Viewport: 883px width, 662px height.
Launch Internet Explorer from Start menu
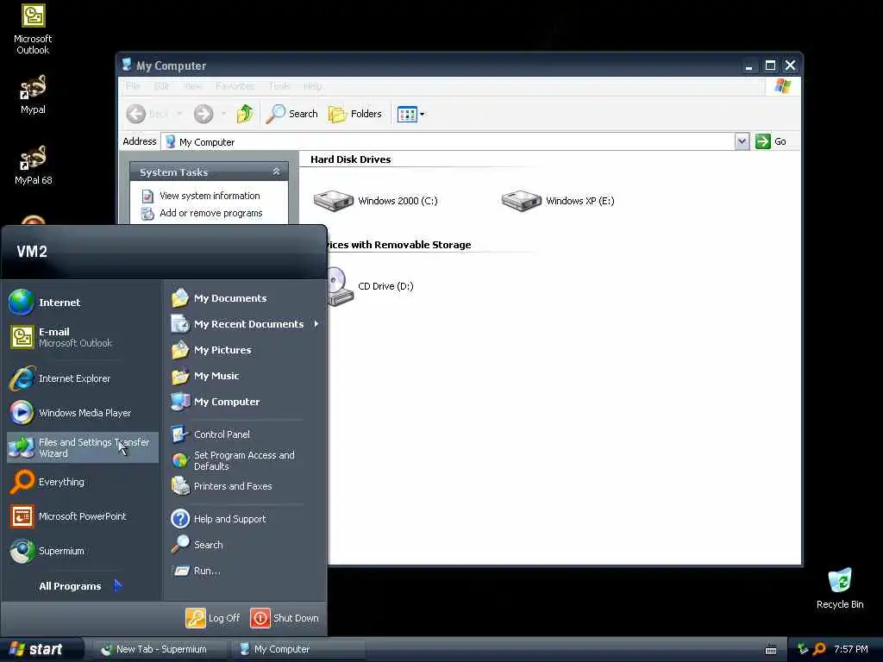[x=82, y=378]
